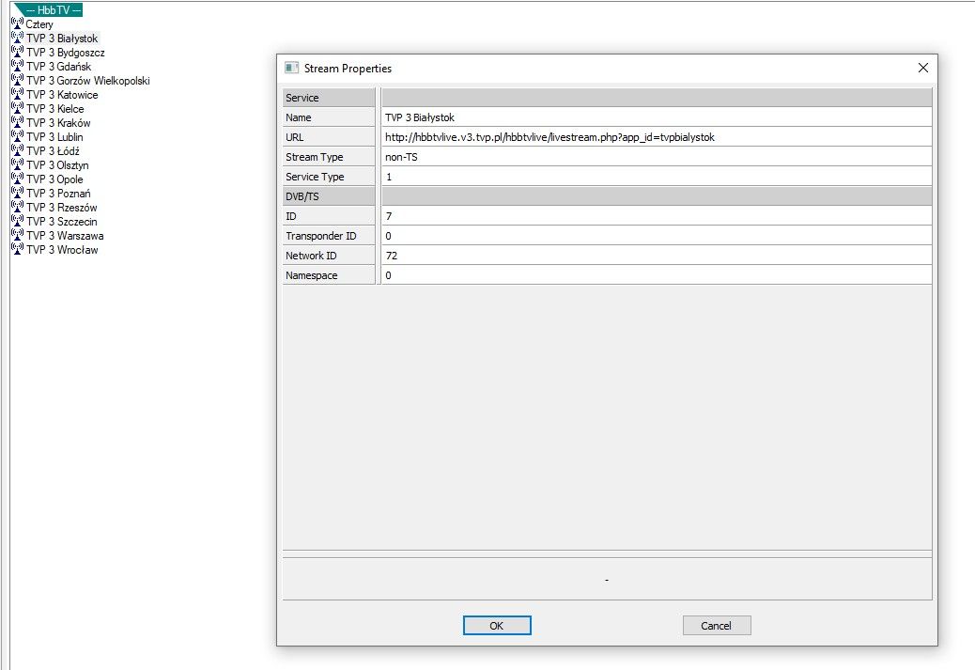975x670 pixels.
Task: Click the antenna icon beside Cztery
Action: tap(18, 23)
